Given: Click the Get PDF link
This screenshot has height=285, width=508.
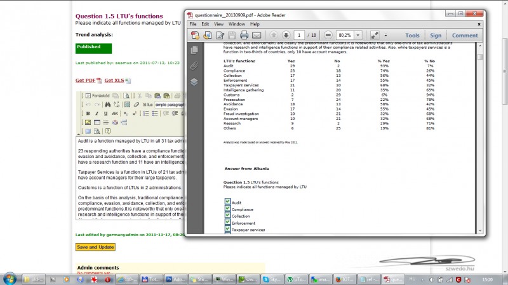Looking at the screenshot, I should [x=86, y=81].
